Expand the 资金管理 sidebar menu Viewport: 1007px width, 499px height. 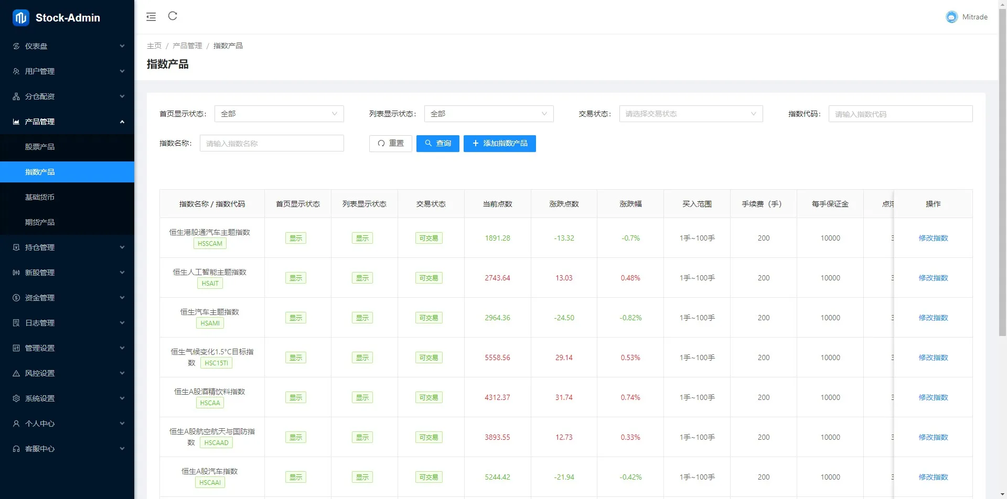coord(67,298)
